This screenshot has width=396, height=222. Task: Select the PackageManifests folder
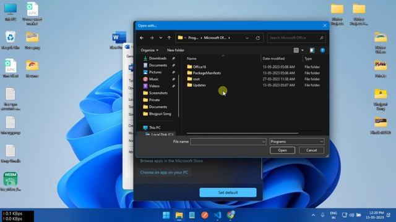(207, 73)
